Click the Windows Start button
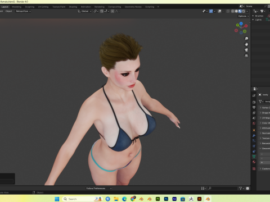Screen dimensions: 270x202 point(57,199)
